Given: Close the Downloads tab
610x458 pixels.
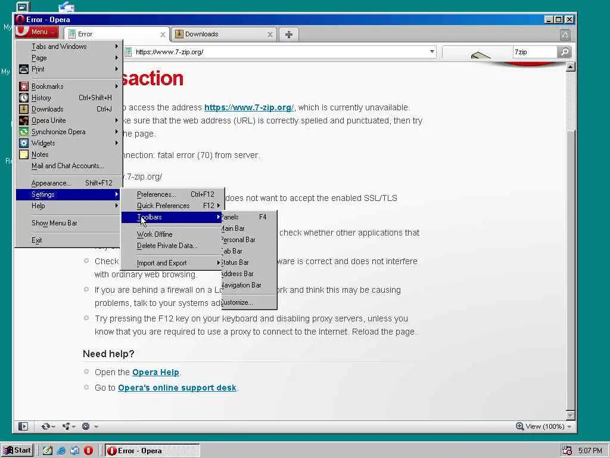Looking at the screenshot, I should [270, 35].
